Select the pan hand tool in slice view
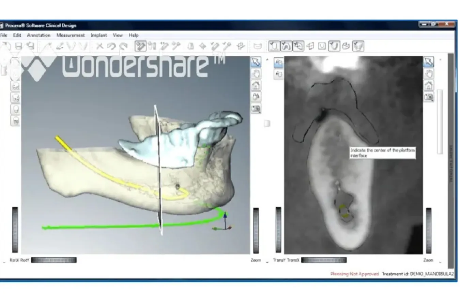Viewport: 460px width, 306px height. coord(429,74)
